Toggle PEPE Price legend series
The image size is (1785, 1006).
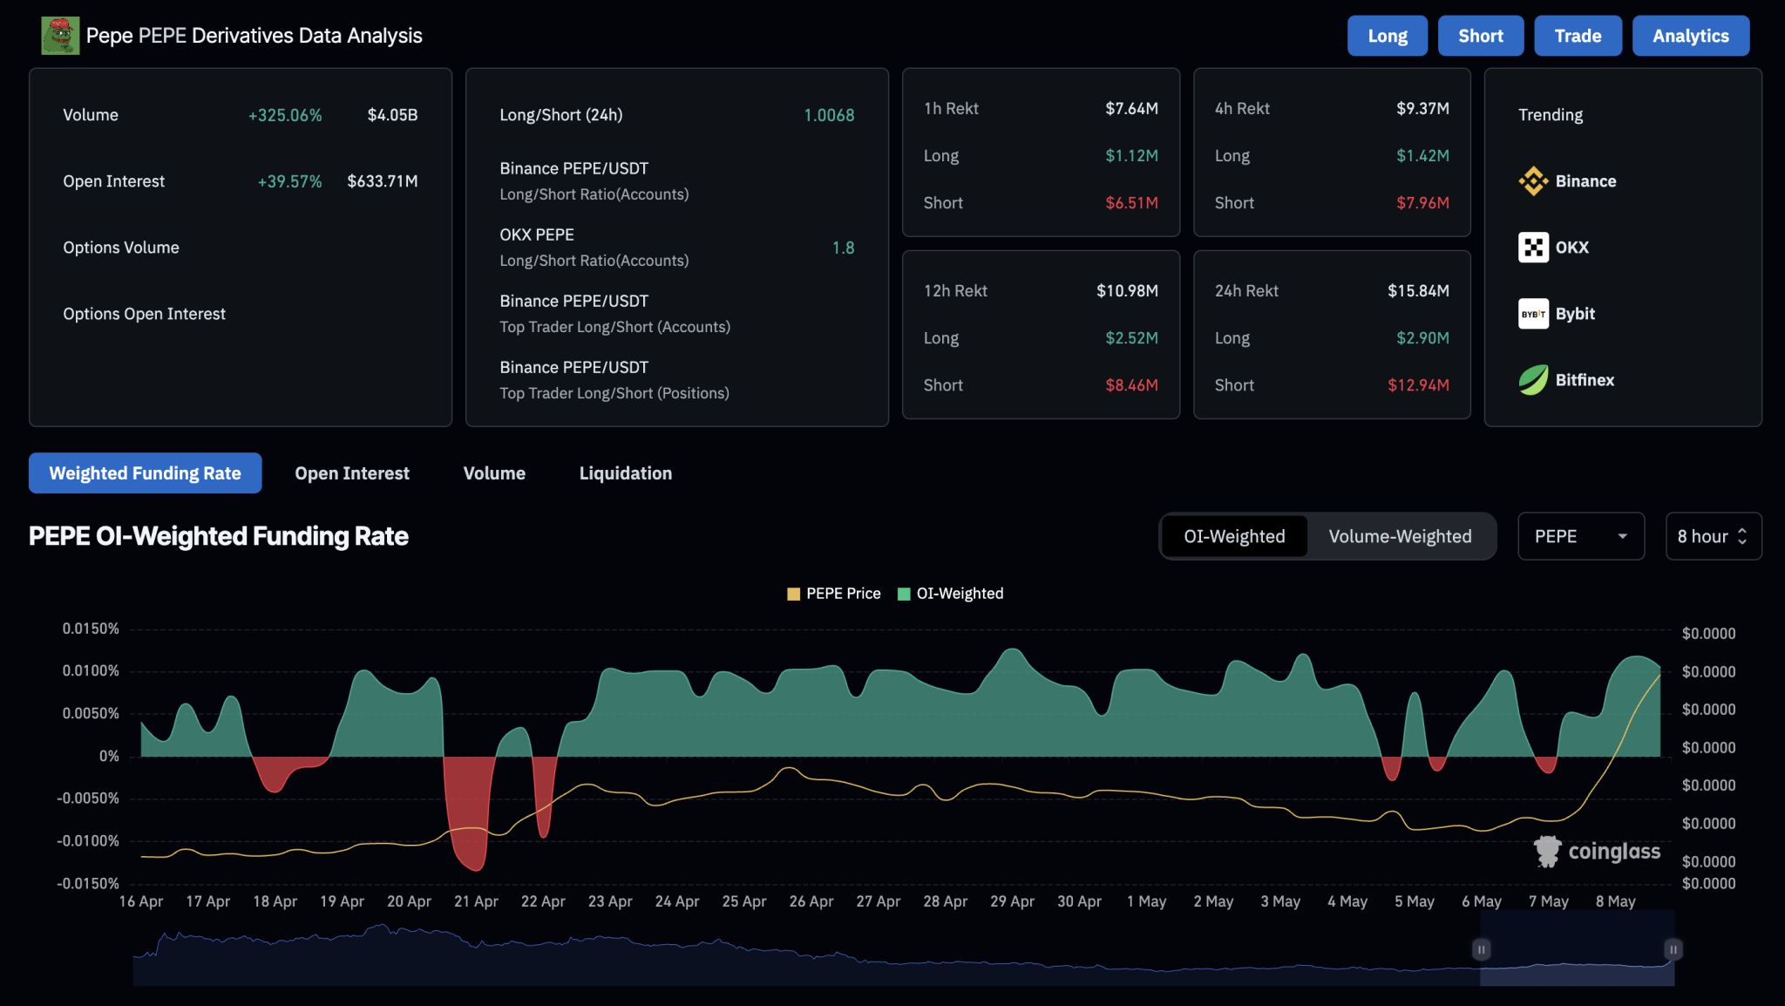pos(834,594)
